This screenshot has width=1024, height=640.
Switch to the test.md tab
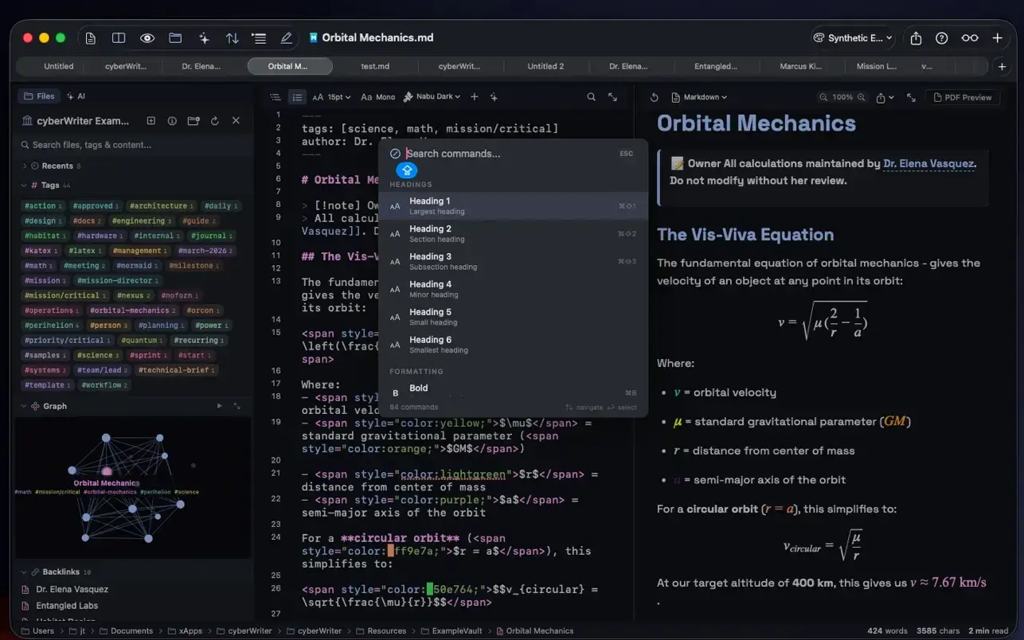[x=375, y=67]
